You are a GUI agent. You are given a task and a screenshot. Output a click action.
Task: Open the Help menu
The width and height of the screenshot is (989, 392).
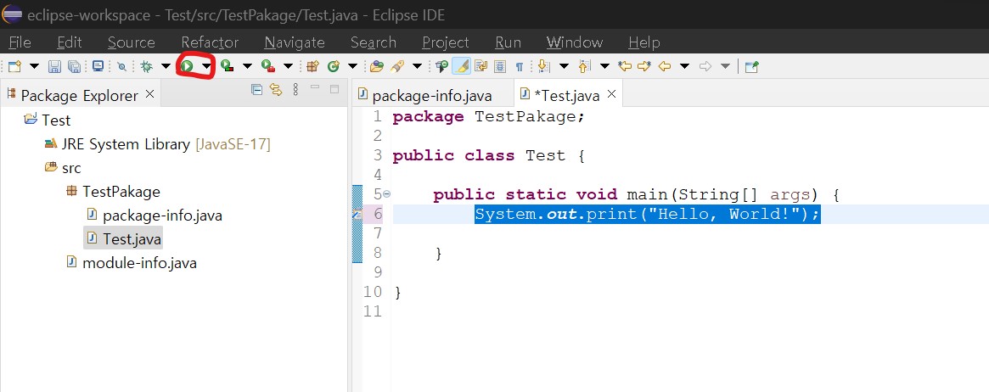tap(644, 42)
